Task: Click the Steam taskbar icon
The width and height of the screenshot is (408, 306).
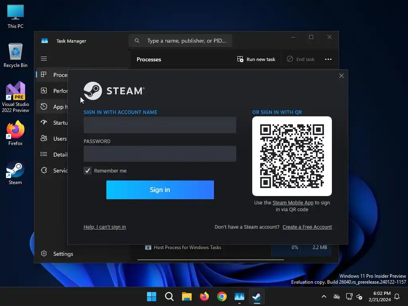Action: 257,296
